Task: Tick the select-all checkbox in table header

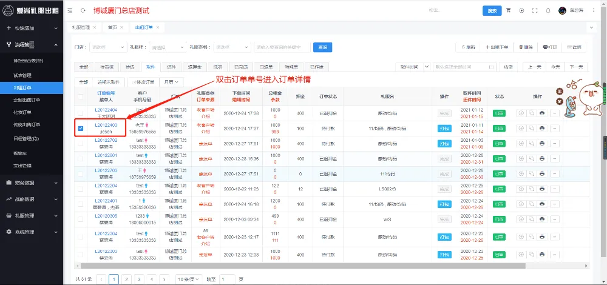Action: pos(81,96)
